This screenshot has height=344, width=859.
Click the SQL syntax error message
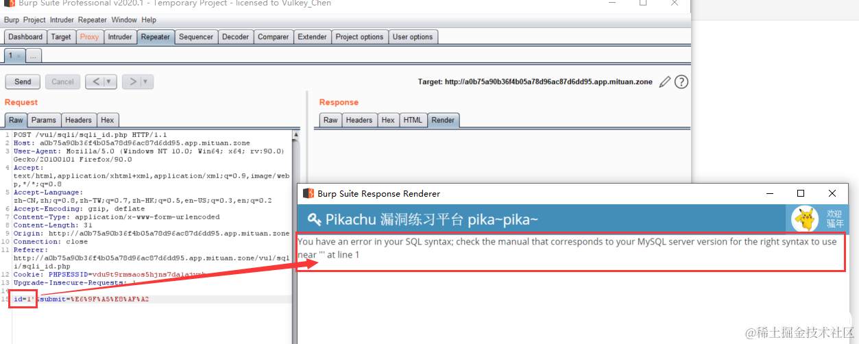point(567,248)
